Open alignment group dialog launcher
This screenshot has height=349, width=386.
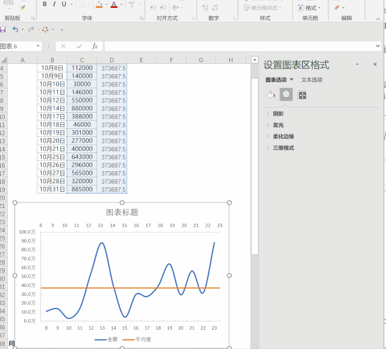(x=194, y=18)
